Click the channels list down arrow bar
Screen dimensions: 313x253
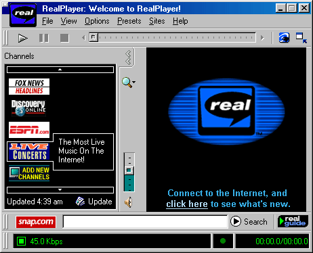(x=60, y=190)
